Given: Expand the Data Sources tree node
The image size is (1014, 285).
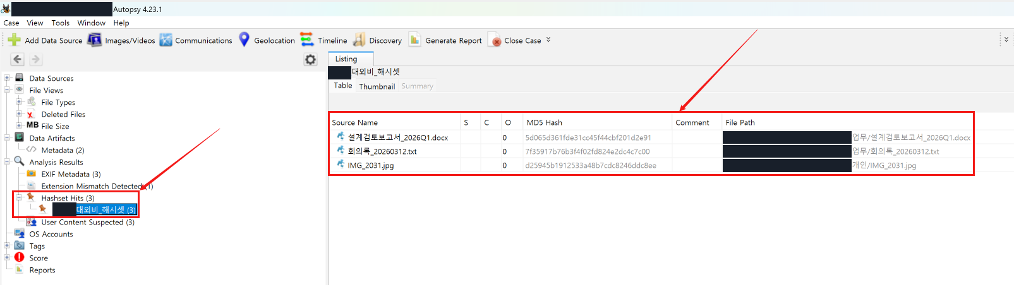Looking at the screenshot, I should pyautogui.click(x=8, y=78).
